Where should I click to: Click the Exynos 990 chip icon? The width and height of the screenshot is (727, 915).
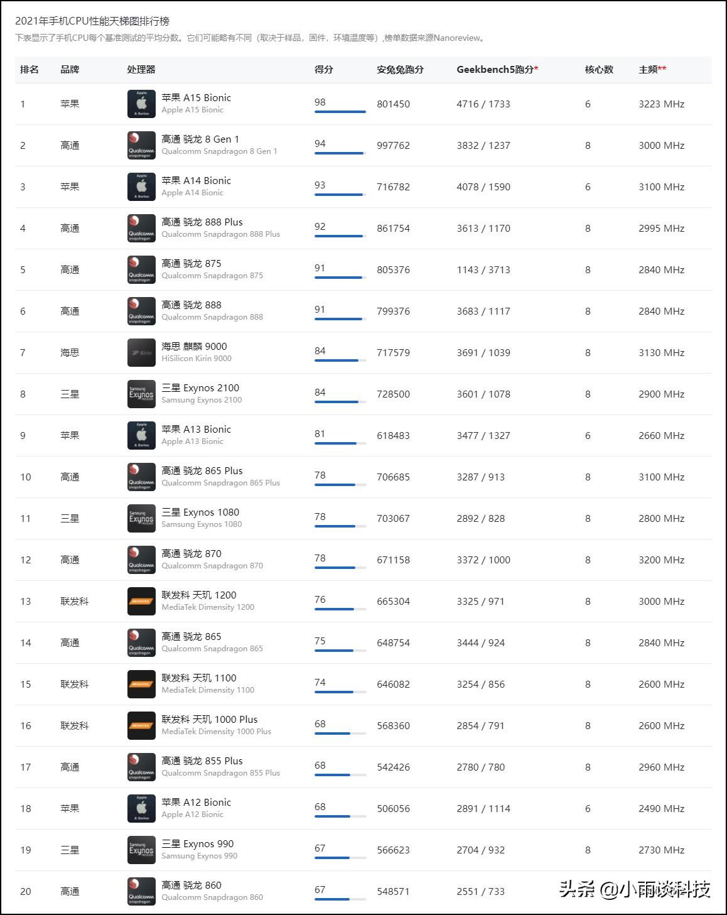coord(141,850)
